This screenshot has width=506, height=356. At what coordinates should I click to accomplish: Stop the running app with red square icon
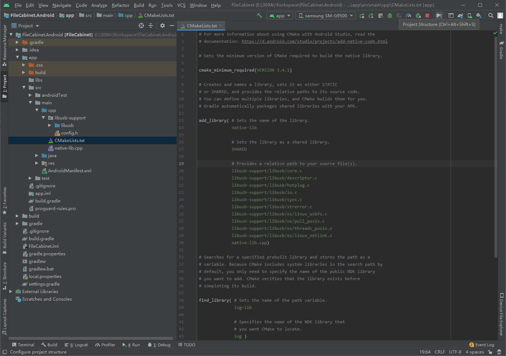pos(428,15)
